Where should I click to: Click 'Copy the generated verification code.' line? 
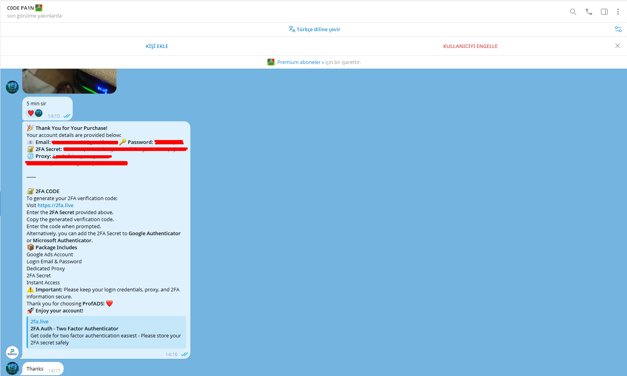tap(70, 219)
